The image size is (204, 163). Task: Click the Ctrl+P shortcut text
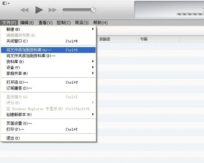tap(71, 129)
